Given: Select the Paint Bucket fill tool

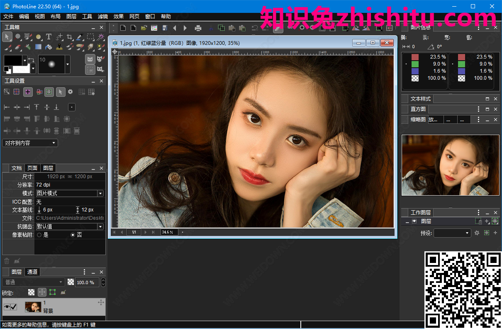Looking at the screenshot, I should point(49,47).
